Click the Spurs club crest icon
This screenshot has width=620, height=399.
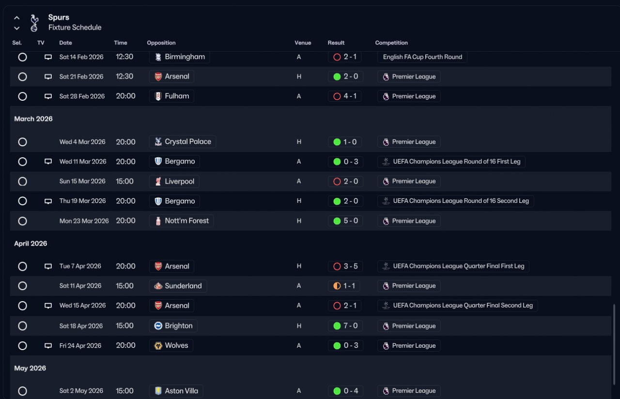click(x=34, y=23)
